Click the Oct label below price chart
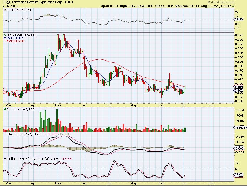 click(184, 105)
